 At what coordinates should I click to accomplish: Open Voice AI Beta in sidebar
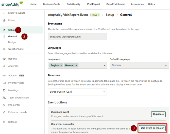pyautogui.click(x=16, y=76)
